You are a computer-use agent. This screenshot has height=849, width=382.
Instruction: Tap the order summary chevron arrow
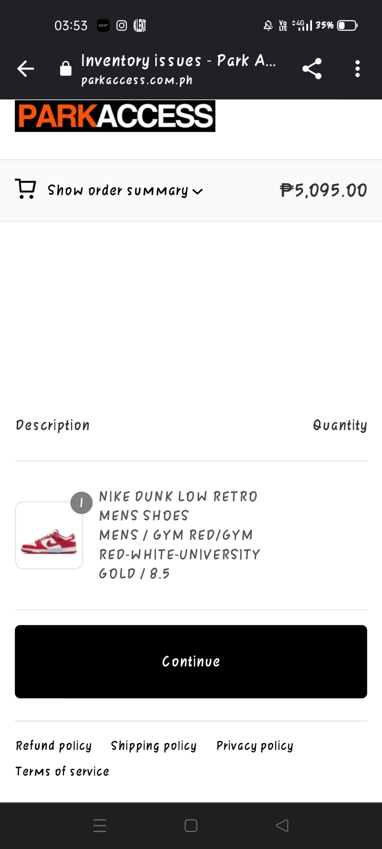click(x=198, y=191)
